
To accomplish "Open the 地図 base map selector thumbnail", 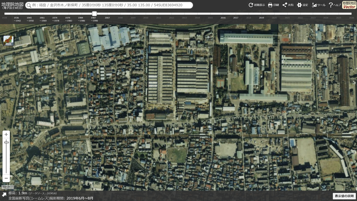I will [8, 40].
